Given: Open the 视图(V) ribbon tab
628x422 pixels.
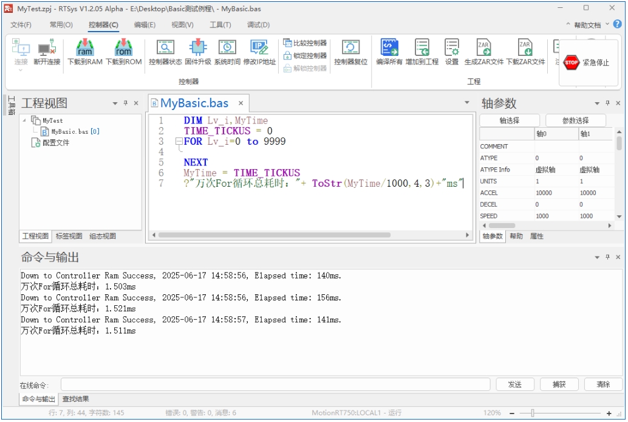Looking at the screenshot, I should 182,25.
